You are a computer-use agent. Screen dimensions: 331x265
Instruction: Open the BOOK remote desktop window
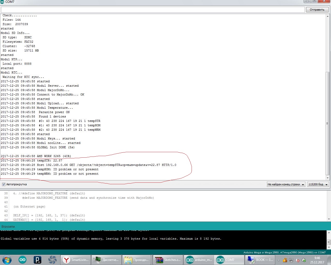tap(260, 260)
